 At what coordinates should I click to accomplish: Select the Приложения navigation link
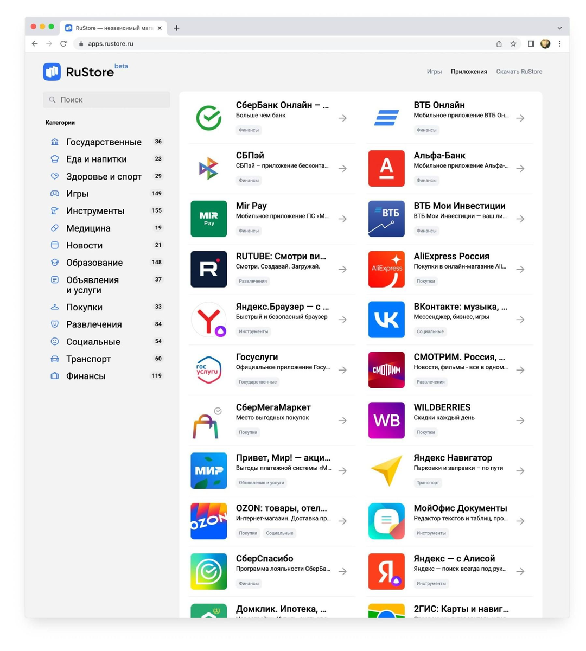click(469, 72)
